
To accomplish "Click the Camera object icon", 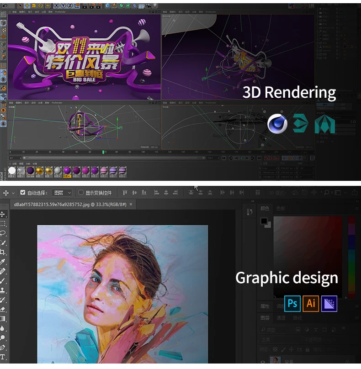I will [149, 5].
